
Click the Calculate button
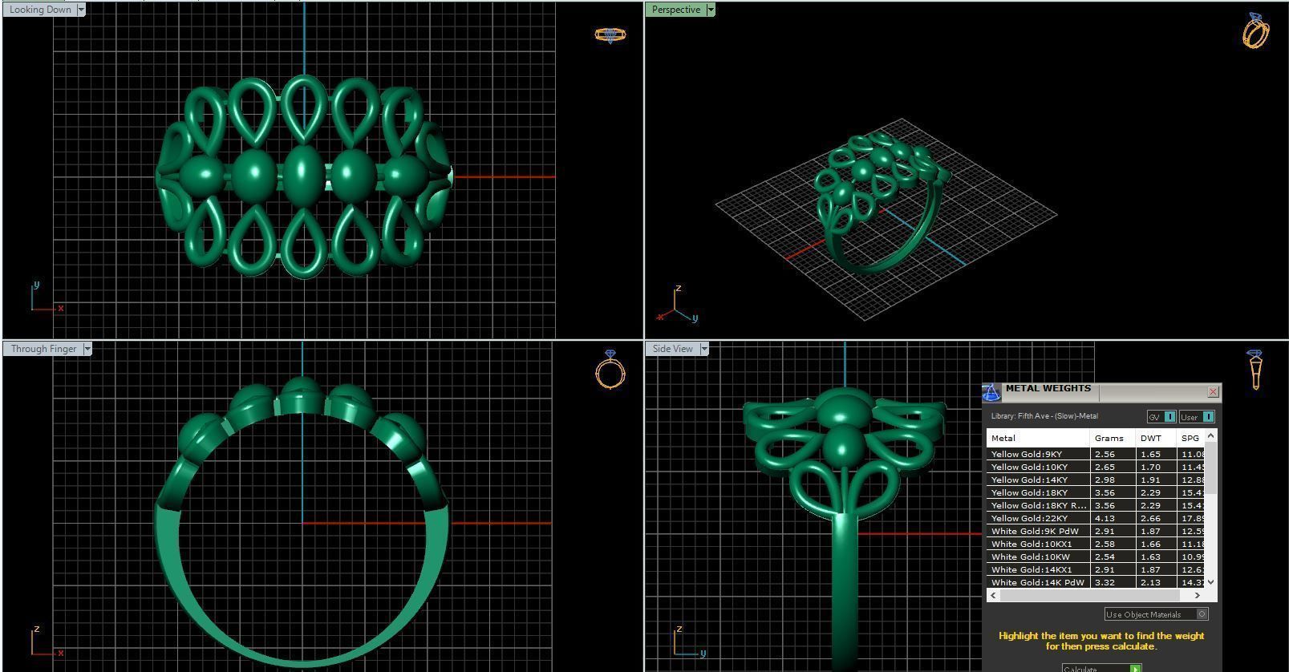tap(1101, 669)
